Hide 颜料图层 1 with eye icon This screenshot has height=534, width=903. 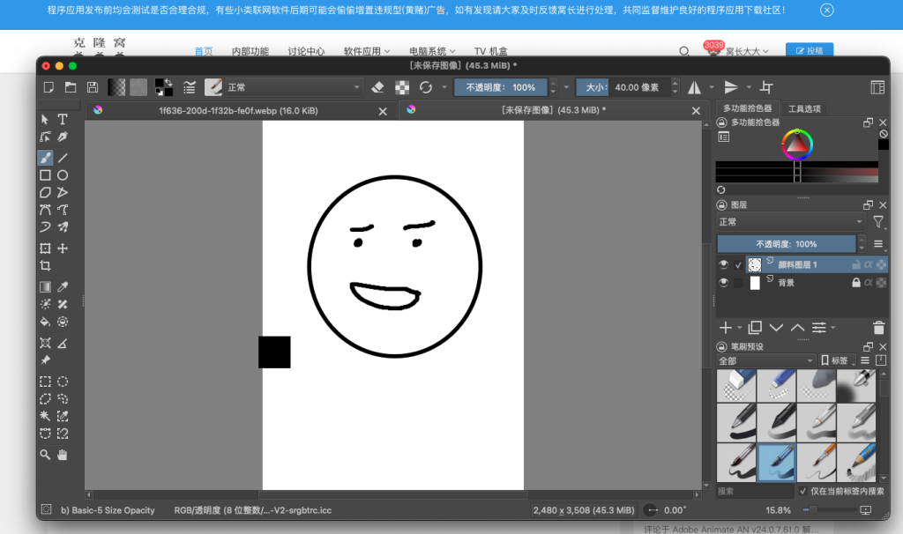tap(724, 264)
